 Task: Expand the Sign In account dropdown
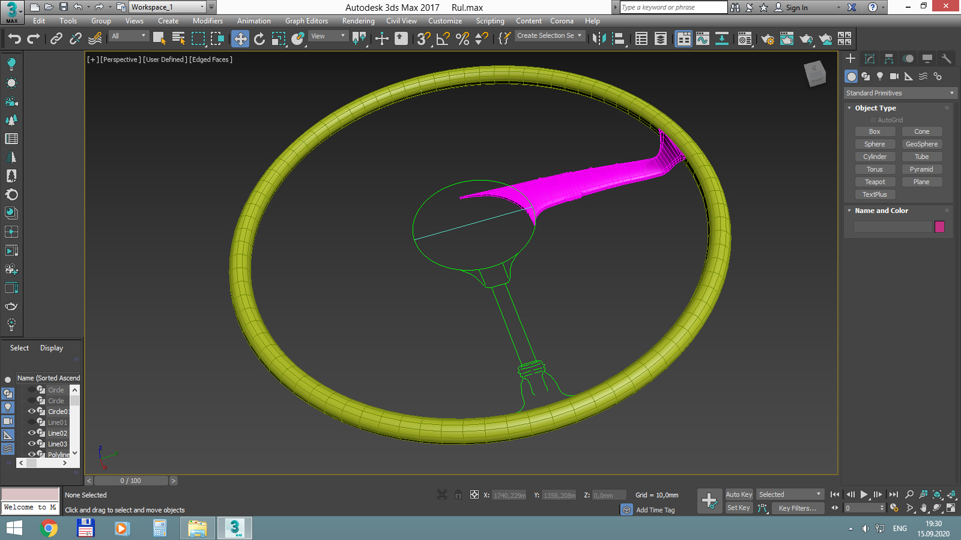point(839,8)
